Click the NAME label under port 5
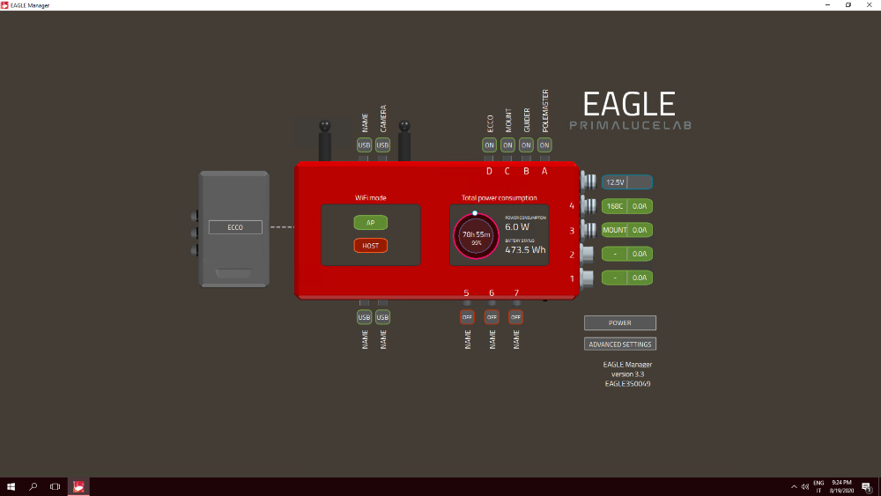The height and width of the screenshot is (496, 881). (x=468, y=340)
